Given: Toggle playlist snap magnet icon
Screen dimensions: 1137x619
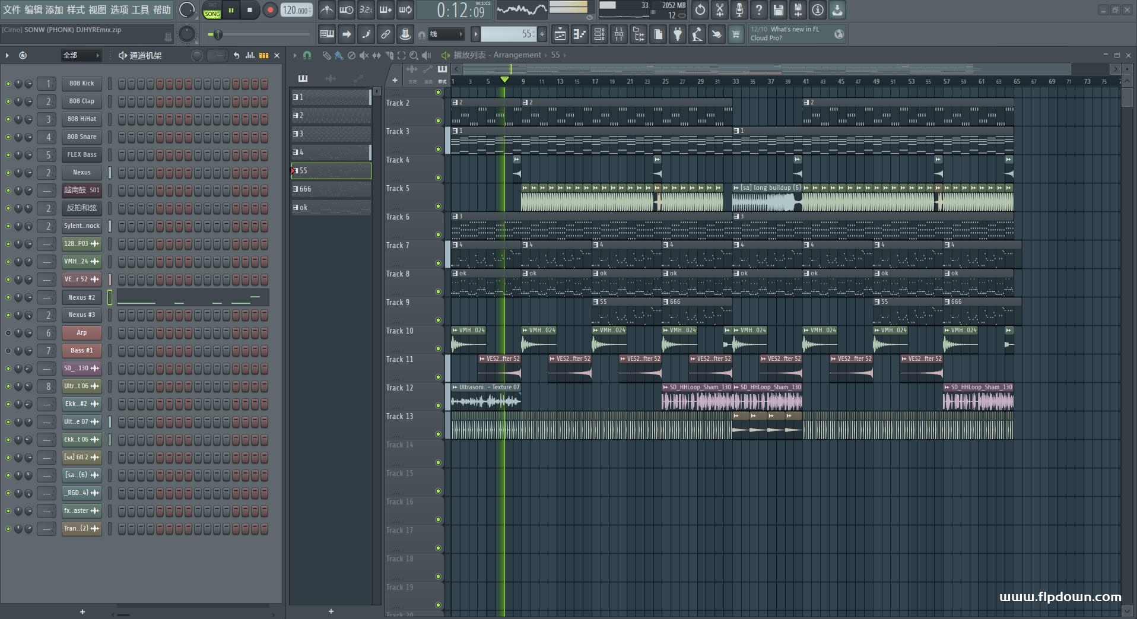Looking at the screenshot, I should point(307,55).
